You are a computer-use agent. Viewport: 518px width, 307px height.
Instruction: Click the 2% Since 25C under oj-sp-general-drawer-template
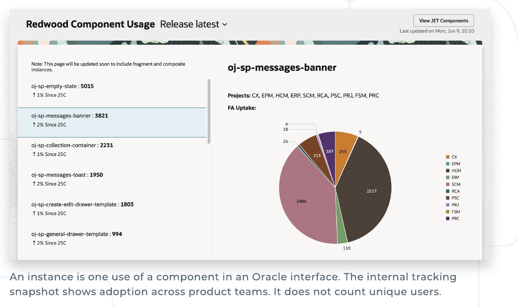pos(49,243)
